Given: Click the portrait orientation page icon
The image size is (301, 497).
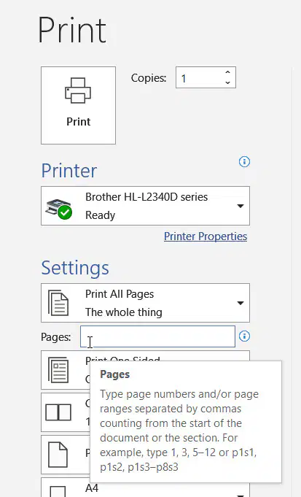Looking at the screenshot, I should coord(58,455).
